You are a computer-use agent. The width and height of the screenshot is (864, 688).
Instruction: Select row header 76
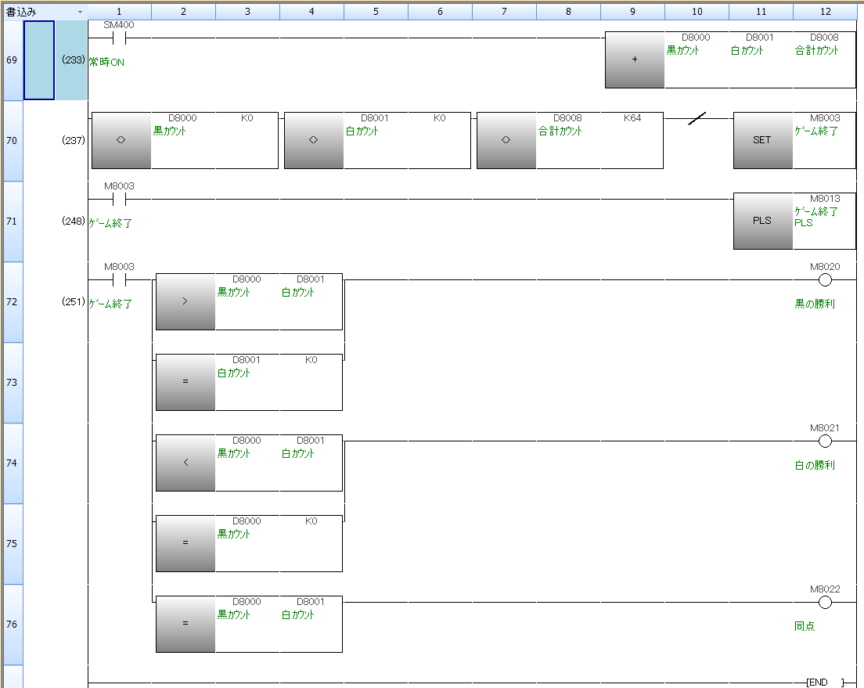(x=12, y=625)
